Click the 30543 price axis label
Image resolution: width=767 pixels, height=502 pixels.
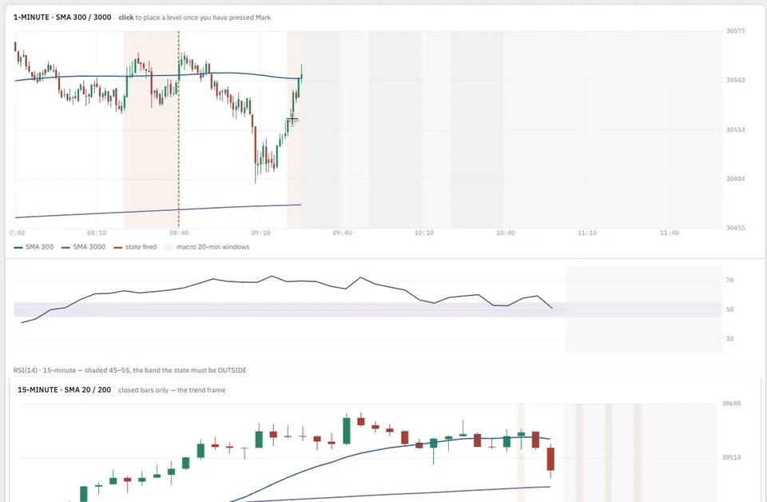(735, 80)
